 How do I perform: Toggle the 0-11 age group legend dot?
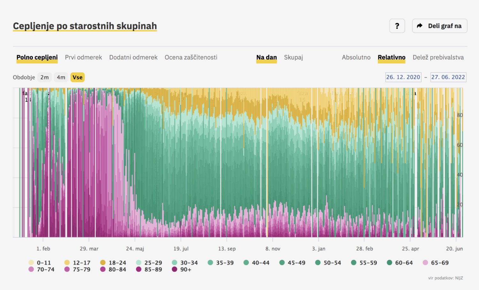(x=31, y=263)
